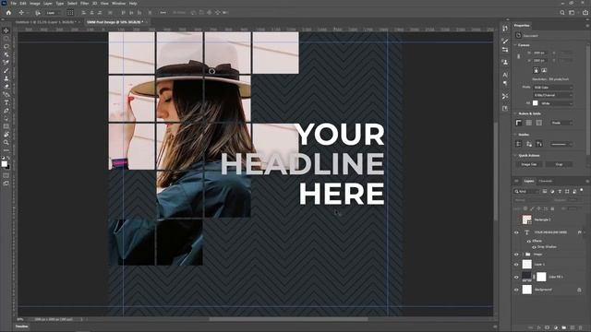Viewport: 591px width, 332px height.
Task: Open the Auto-Select Layer dropdown
Action: click(53, 12)
